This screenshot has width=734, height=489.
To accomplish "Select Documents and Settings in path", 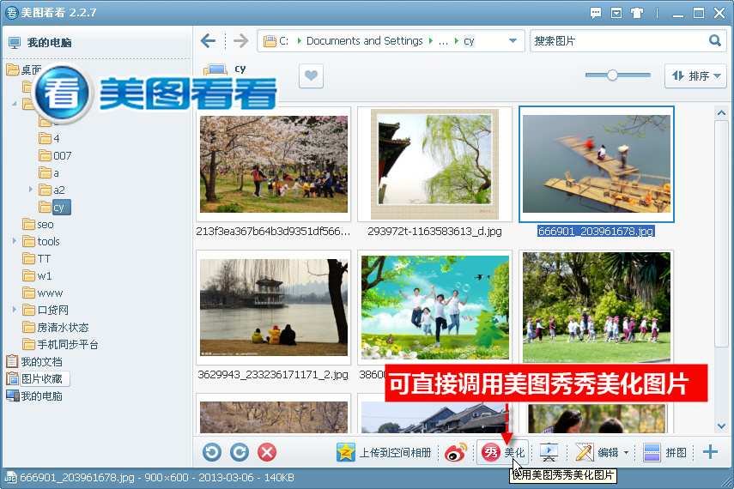I will pyautogui.click(x=364, y=40).
